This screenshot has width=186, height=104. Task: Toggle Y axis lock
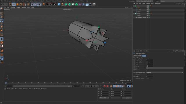click(x=36, y=4)
